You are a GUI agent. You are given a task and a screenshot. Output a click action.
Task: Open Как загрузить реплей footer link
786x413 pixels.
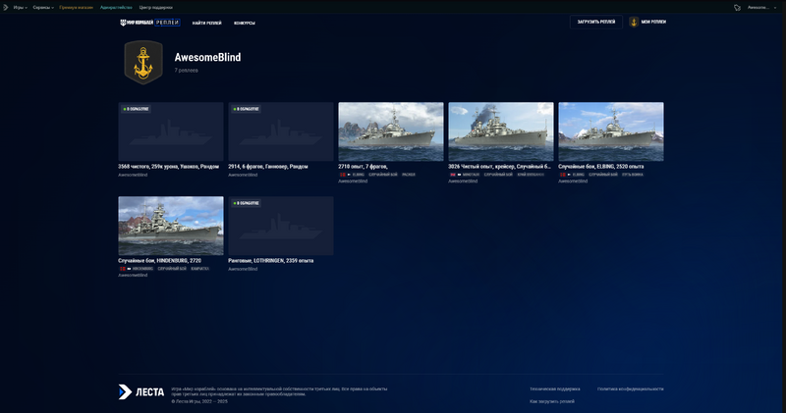point(552,401)
